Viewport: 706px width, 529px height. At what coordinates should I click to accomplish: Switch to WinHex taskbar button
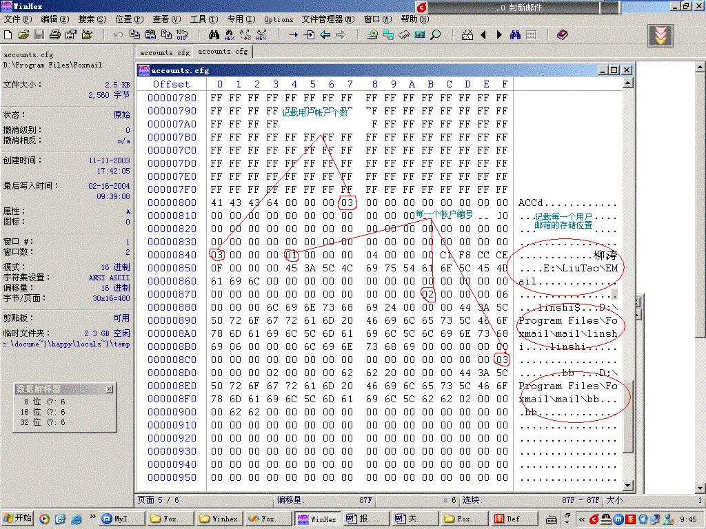(x=318, y=519)
